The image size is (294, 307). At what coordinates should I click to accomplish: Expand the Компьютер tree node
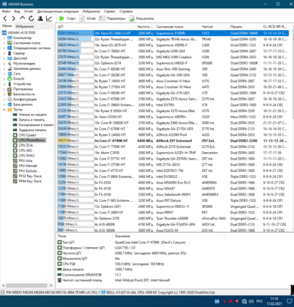[x=4, y=38]
